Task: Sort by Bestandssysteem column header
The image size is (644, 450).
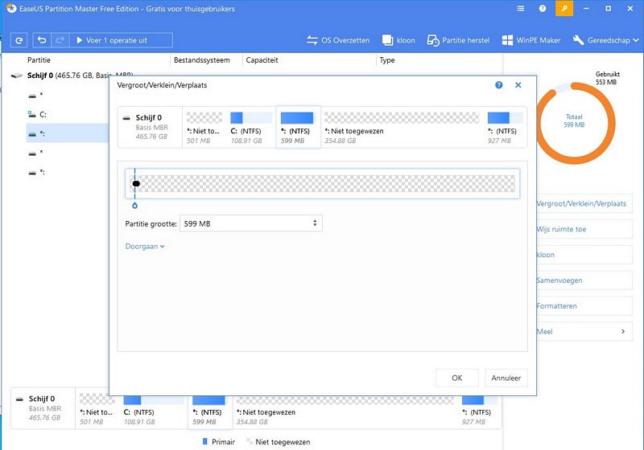Action: coord(202,59)
